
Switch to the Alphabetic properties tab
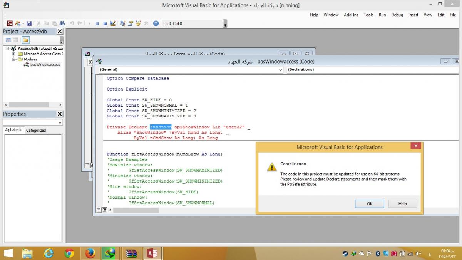[14, 130]
